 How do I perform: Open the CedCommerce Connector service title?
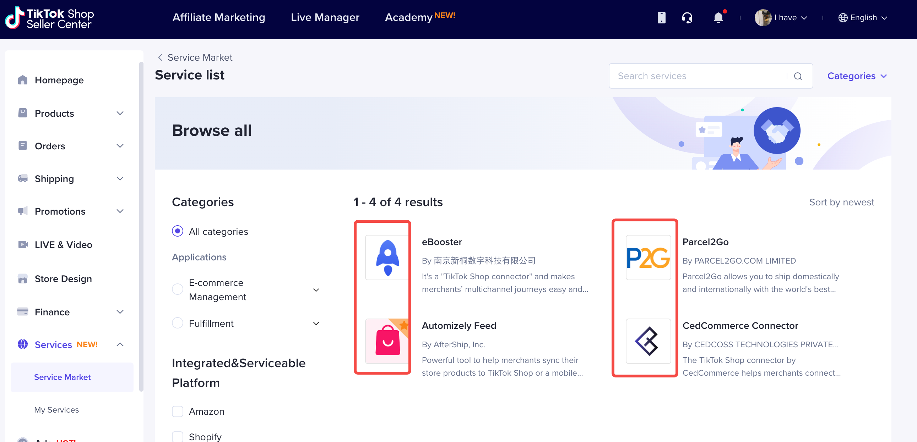click(x=740, y=325)
